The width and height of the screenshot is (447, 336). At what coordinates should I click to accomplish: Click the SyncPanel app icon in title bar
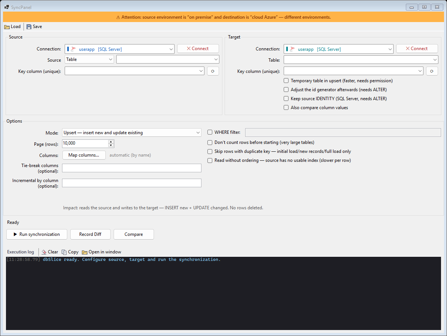point(7,7)
